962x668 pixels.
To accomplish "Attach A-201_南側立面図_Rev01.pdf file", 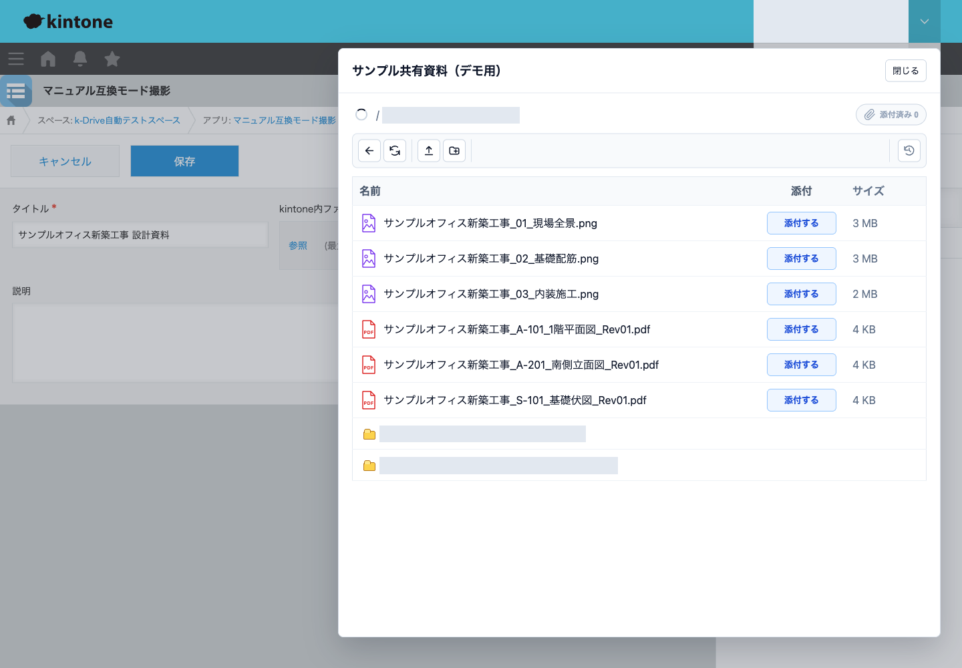I will coord(802,365).
